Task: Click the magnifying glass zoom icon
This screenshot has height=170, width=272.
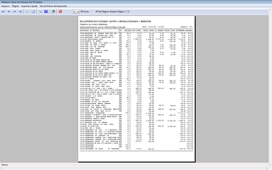Action: coord(28,11)
